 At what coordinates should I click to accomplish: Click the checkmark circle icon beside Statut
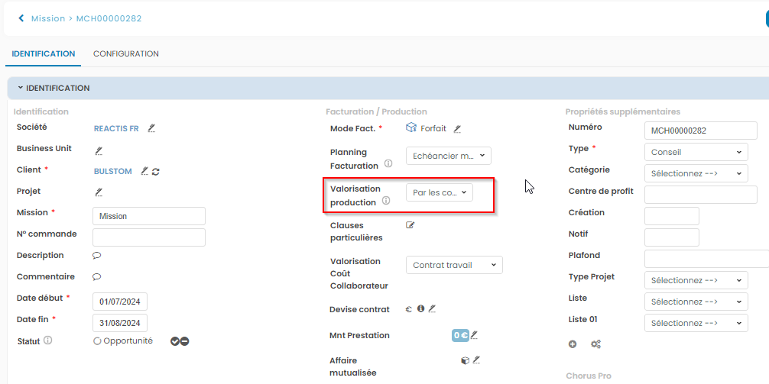point(175,341)
